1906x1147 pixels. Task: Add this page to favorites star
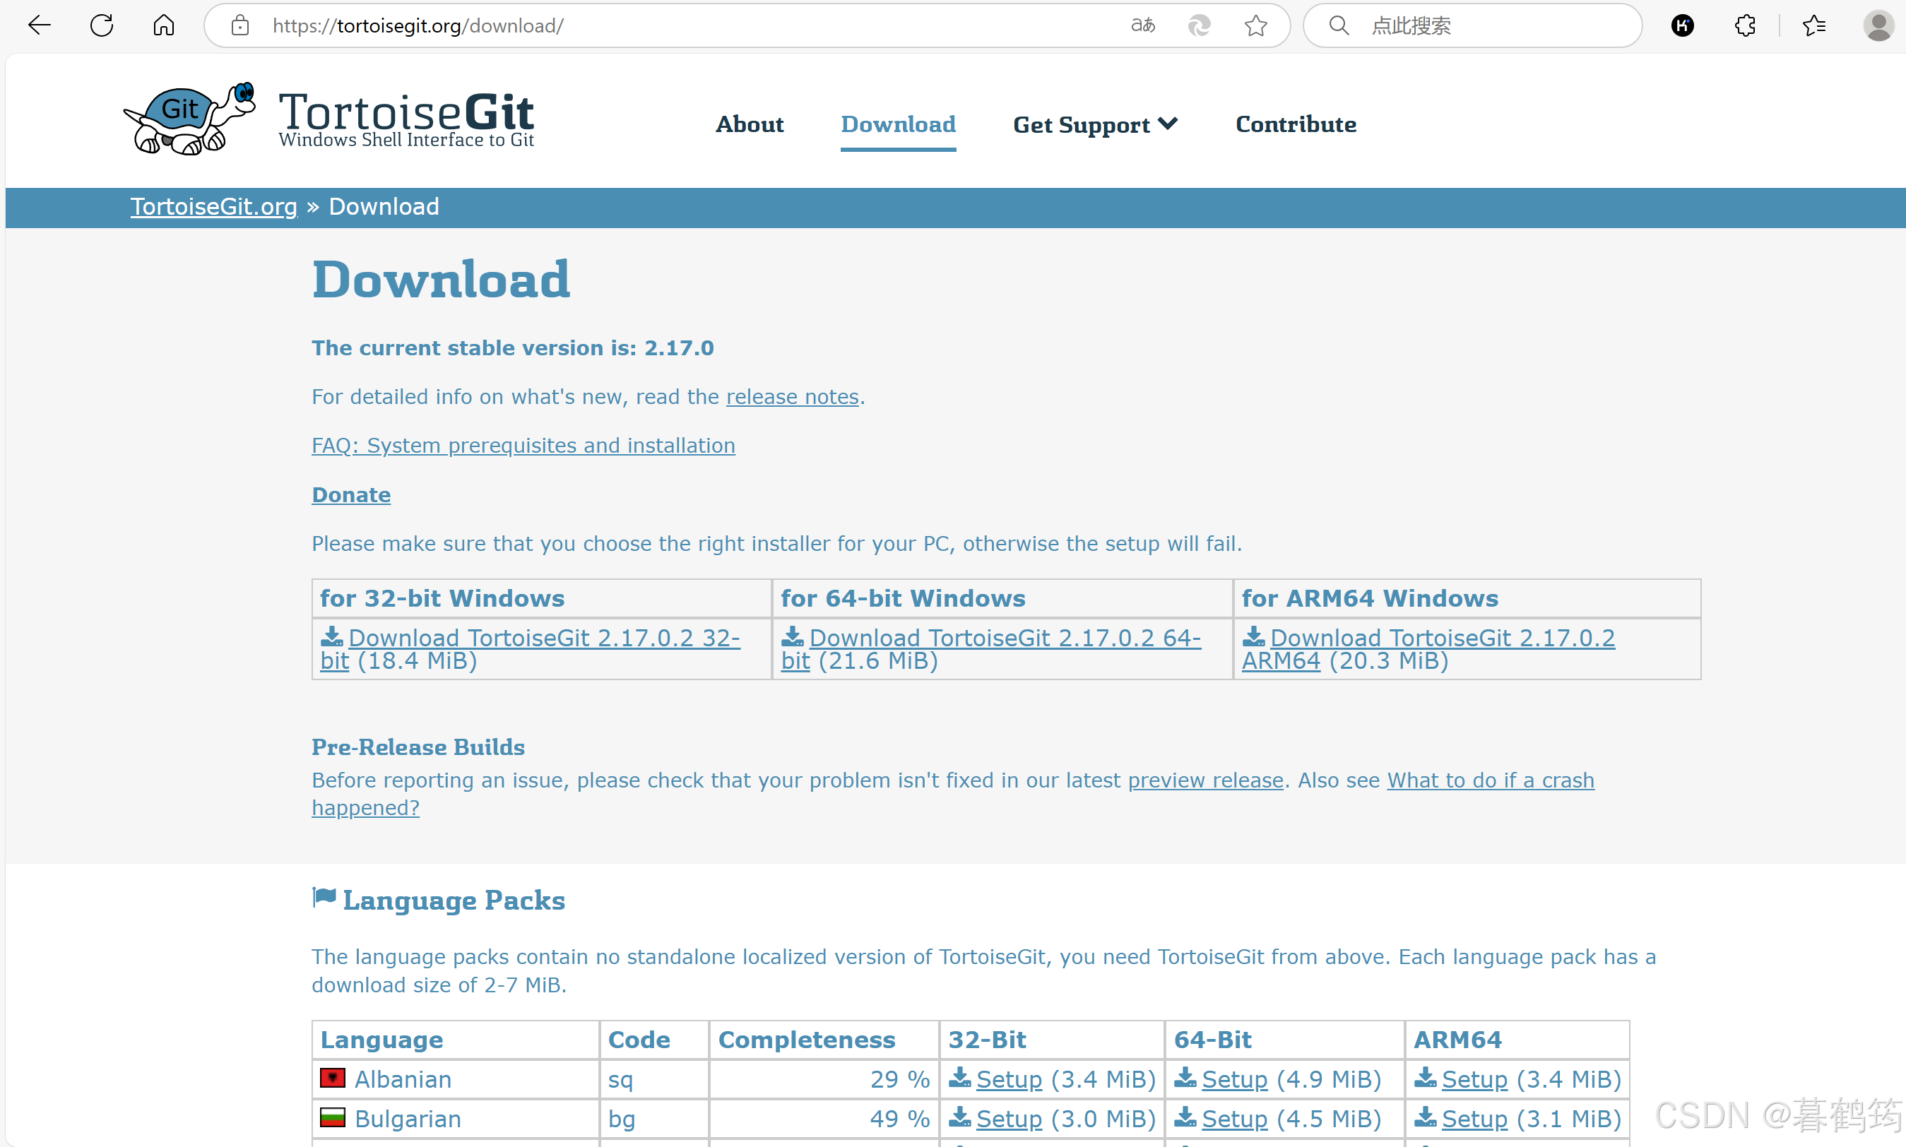coord(1255,25)
